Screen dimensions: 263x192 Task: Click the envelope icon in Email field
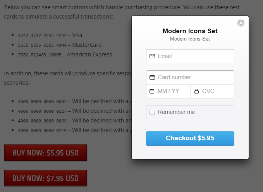pyautogui.click(x=152, y=56)
